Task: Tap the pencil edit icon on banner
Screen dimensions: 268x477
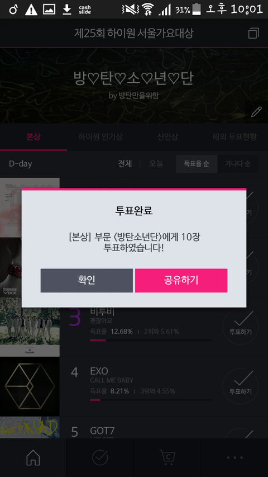Action: point(256,112)
